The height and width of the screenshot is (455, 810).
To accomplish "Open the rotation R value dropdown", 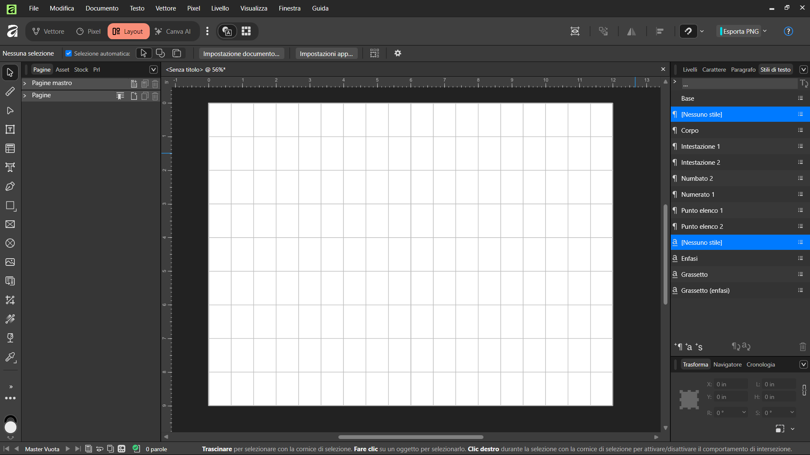I will [744, 412].
